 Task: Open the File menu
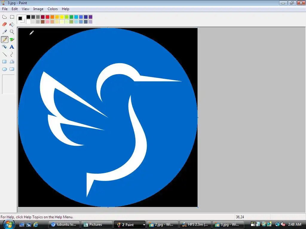5,9
